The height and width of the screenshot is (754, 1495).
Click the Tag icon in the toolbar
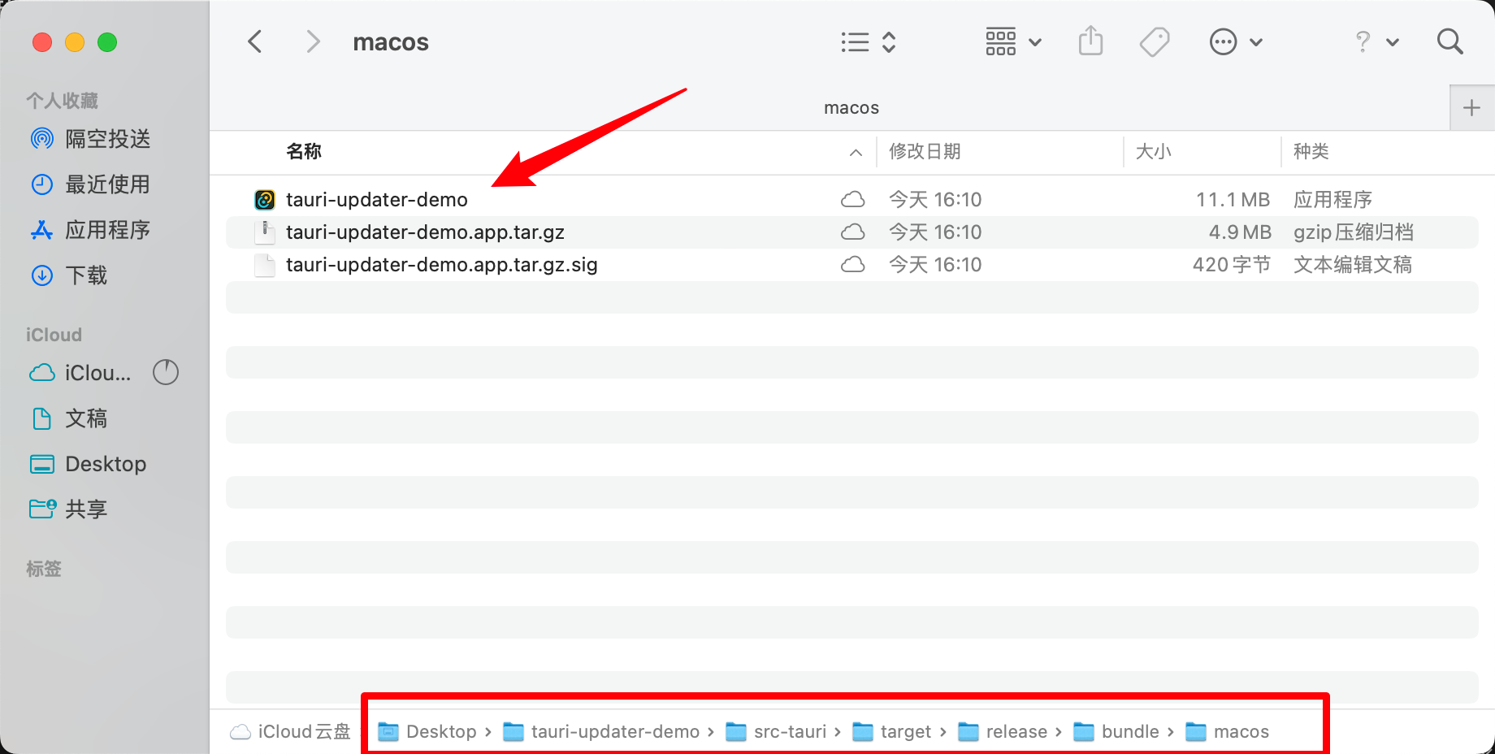[x=1155, y=41]
